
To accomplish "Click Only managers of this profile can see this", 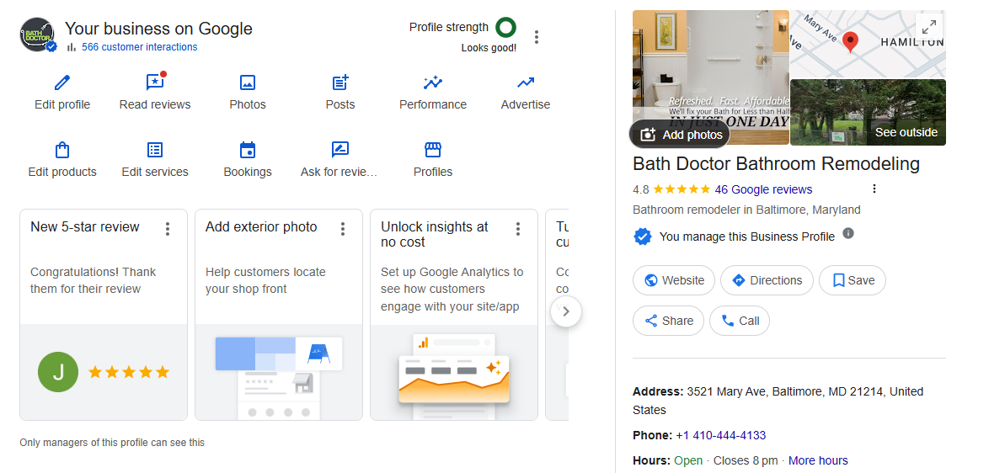I will (112, 443).
